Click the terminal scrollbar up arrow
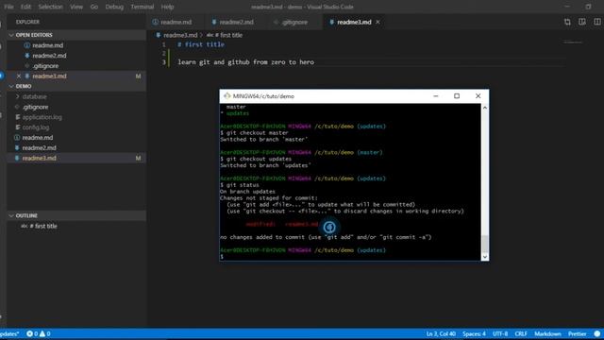 485,108
